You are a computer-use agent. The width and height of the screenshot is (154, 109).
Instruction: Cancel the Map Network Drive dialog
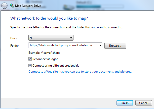[144, 103]
